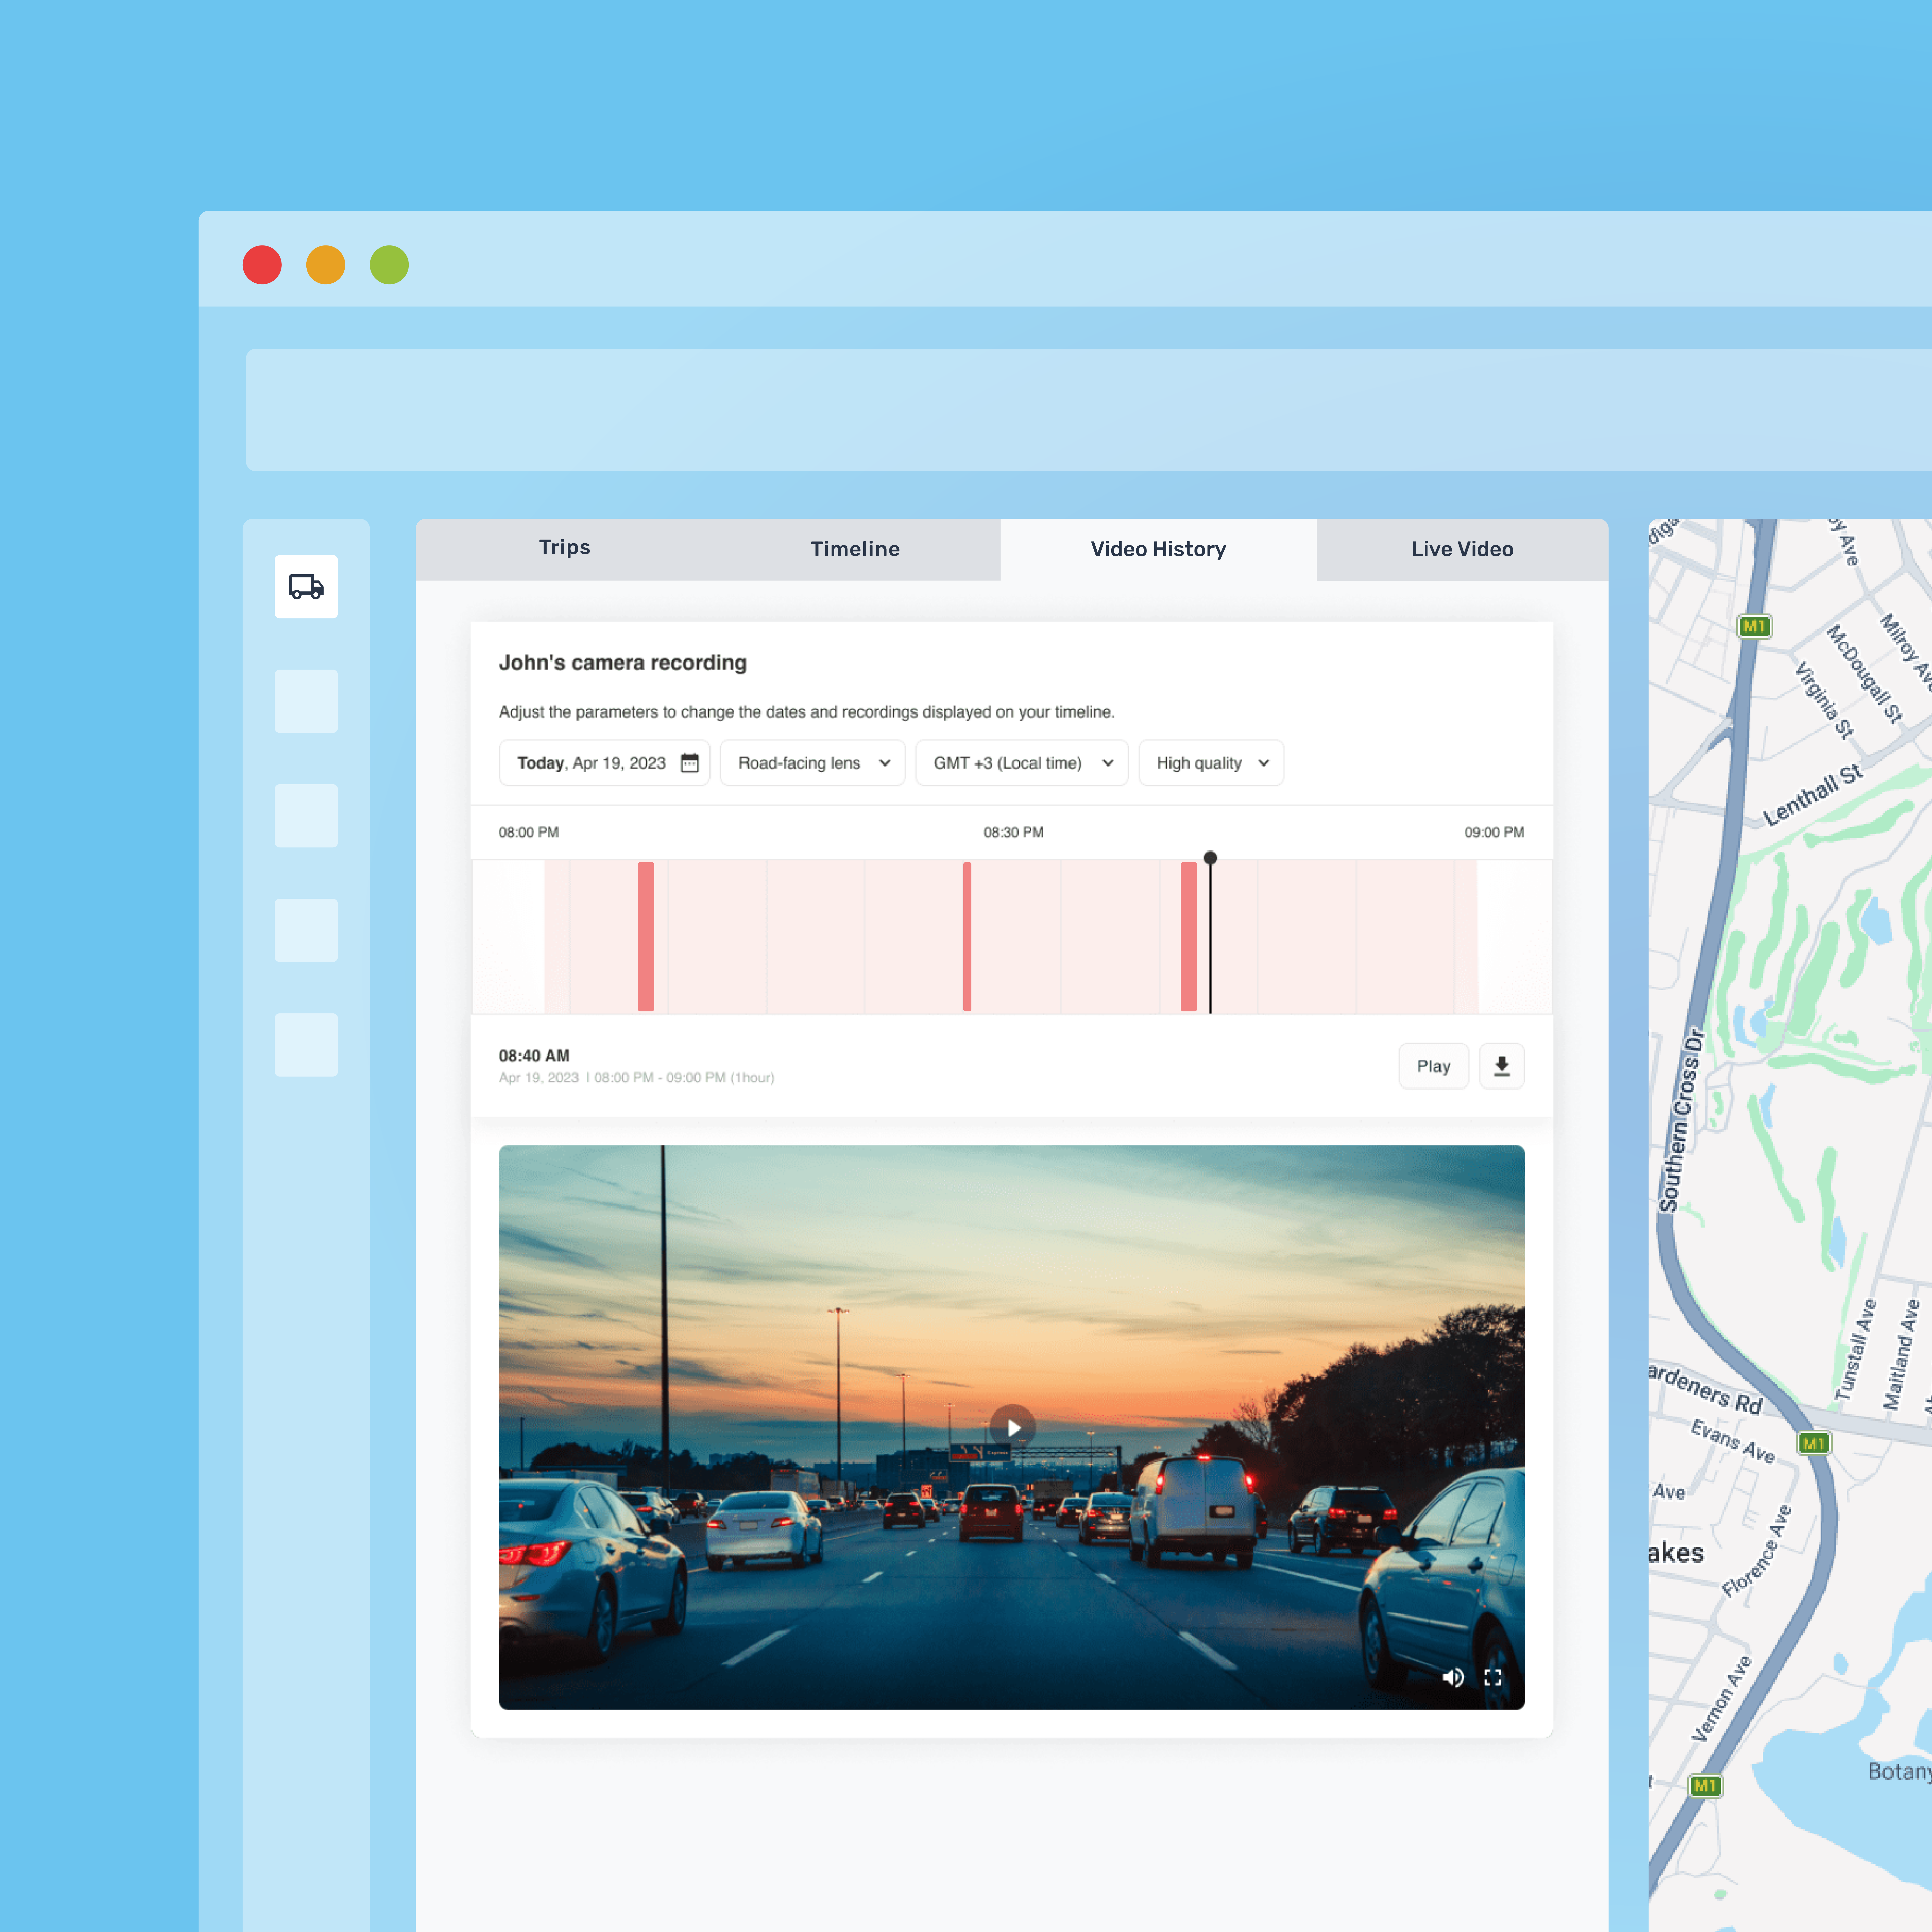Click the timeline playhead handle
This screenshot has height=1932, width=1932.
click(1210, 858)
